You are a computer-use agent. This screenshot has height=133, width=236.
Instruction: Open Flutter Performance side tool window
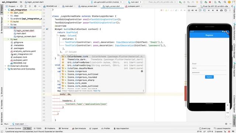pos(235,31)
